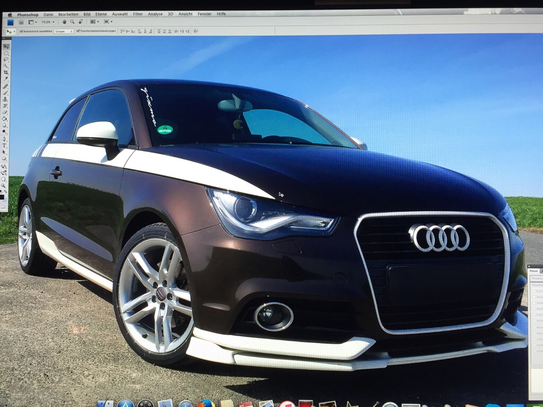Open the Fenster menu

(204, 14)
